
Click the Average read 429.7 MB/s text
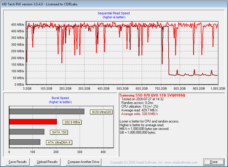(139, 110)
